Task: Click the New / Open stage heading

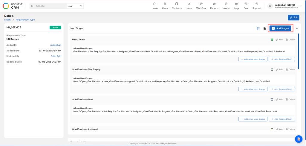Action: pyautogui.click(x=79, y=39)
